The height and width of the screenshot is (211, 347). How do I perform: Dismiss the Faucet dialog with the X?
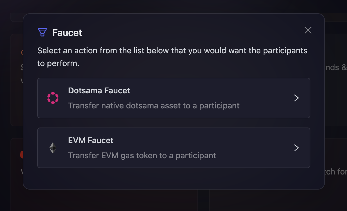pos(308,30)
